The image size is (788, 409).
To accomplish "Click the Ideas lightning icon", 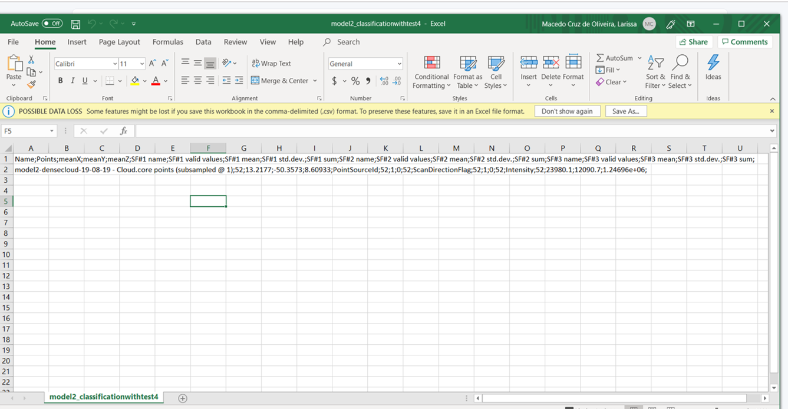I will tap(713, 64).
